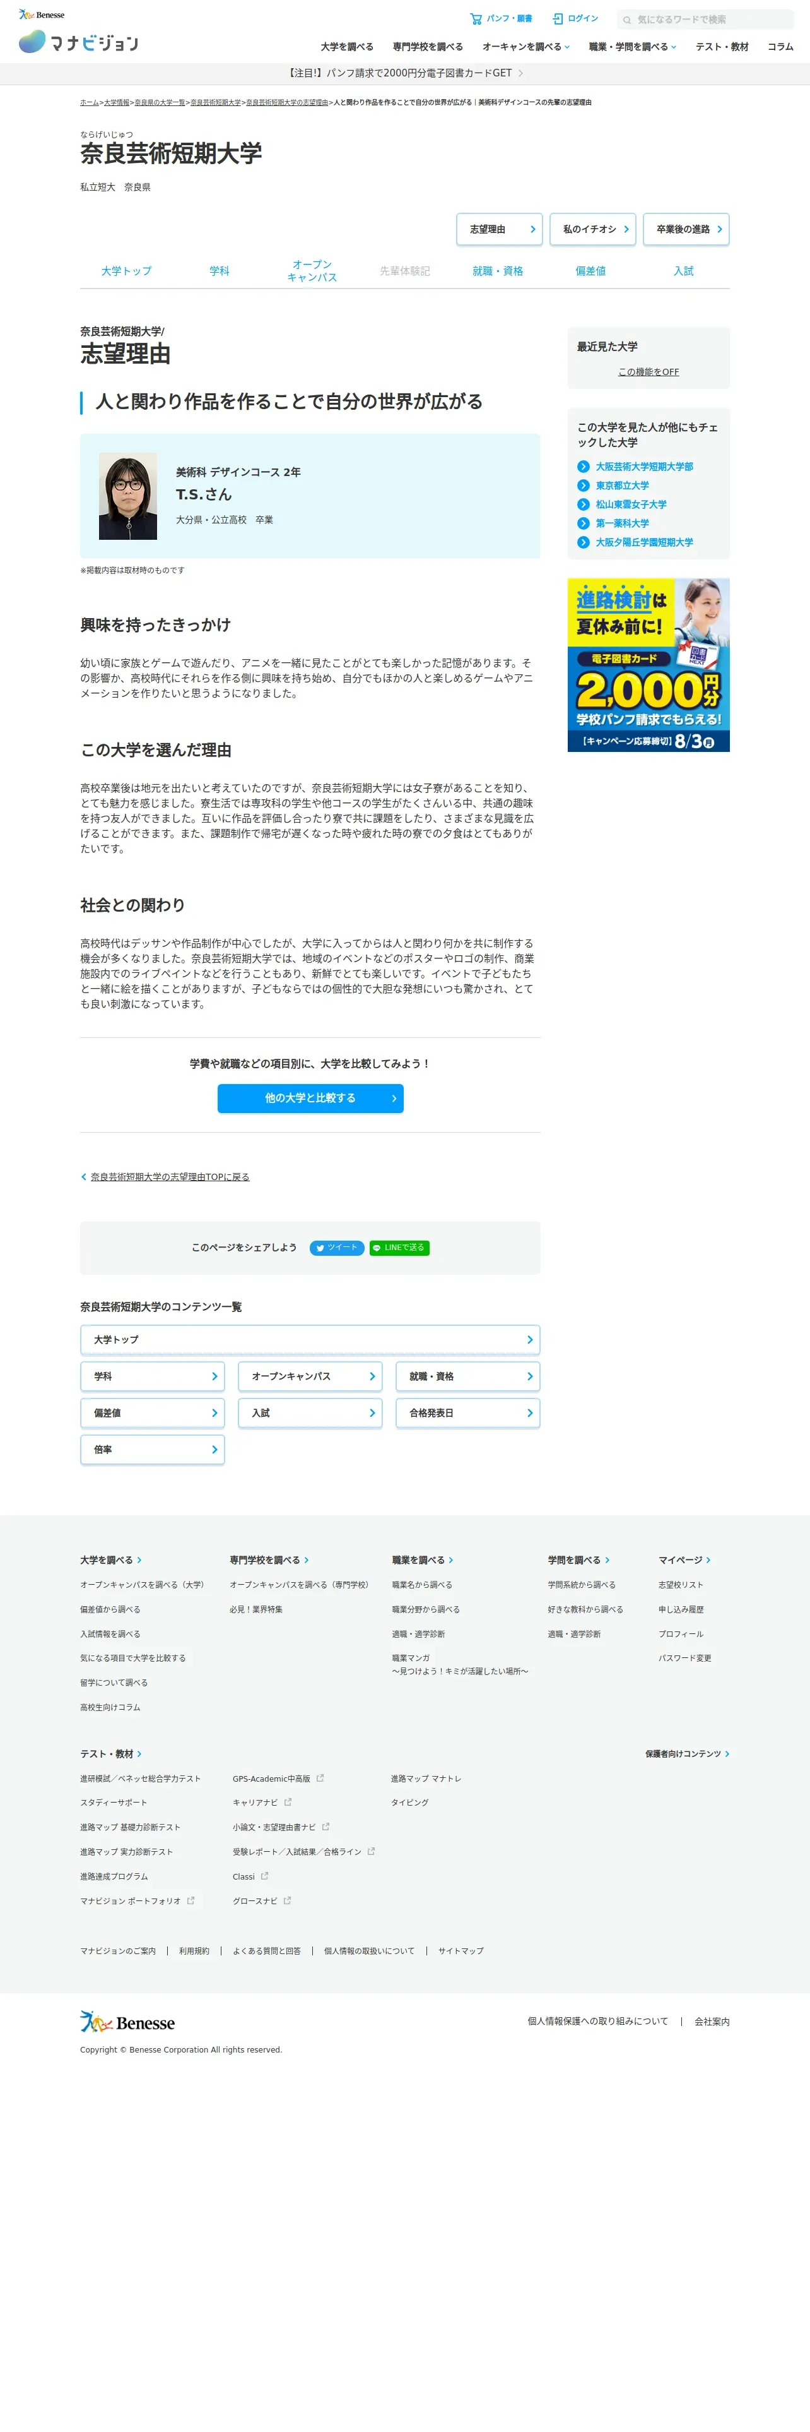Open the cart icon for pamphlet requests
The image size is (810, 2432).
[x=476, y=19]
